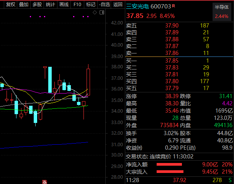Click the 8.45% change percentage
The image size is (234, 184).
point(167,16)
